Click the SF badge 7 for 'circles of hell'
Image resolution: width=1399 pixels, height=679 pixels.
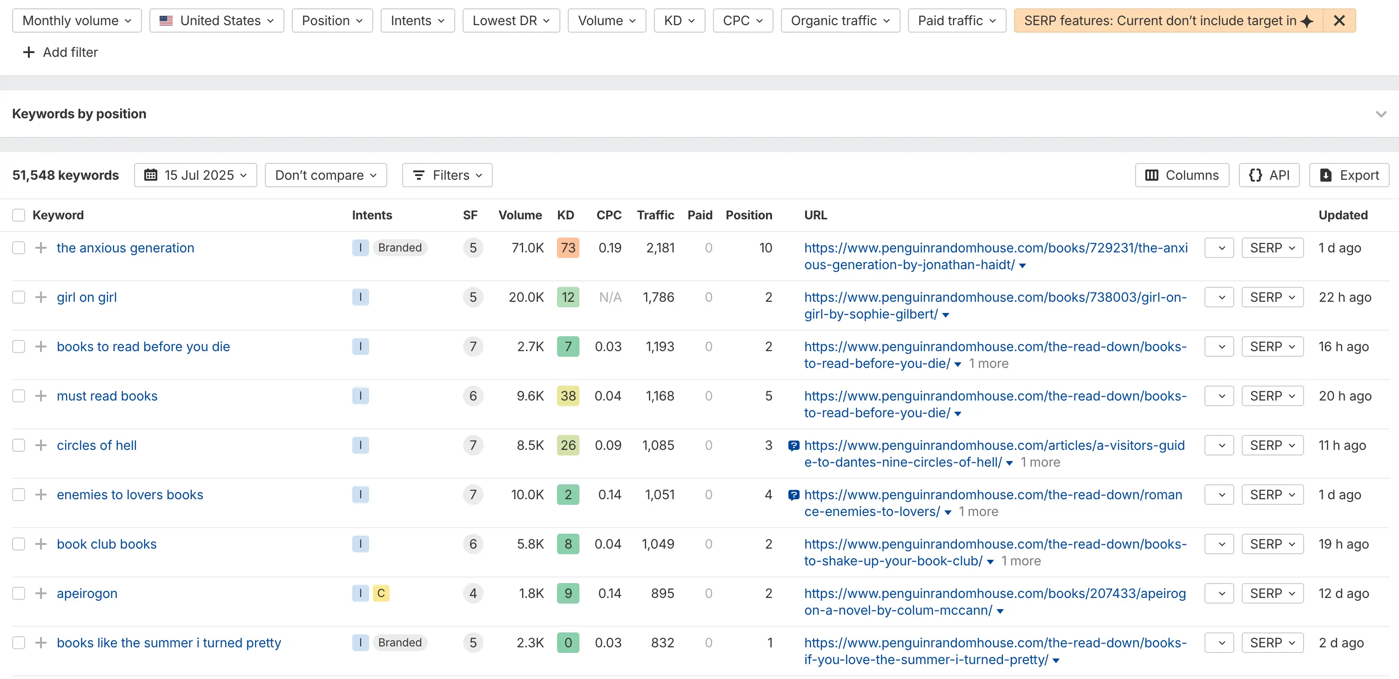[473, 445]
